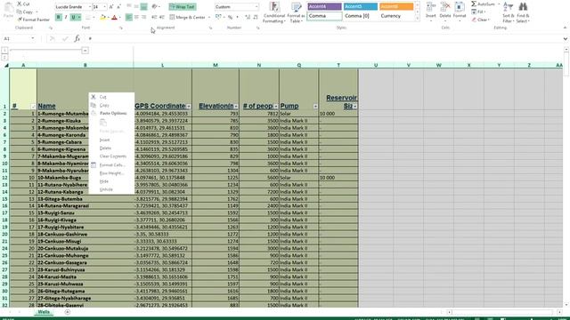The image size is (570, 320).
Task: Expand the cell styles gallery
Action: click(417, 18)
